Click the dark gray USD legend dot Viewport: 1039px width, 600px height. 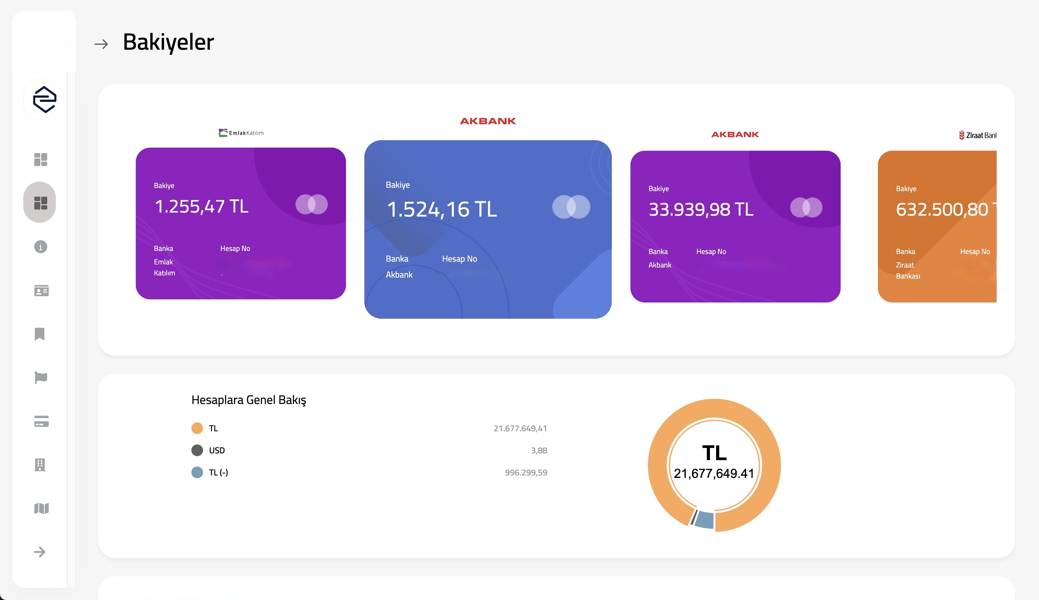point(197,450)
